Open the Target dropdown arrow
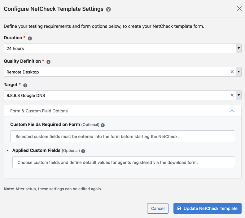The image size is (245, 218). 238,95
